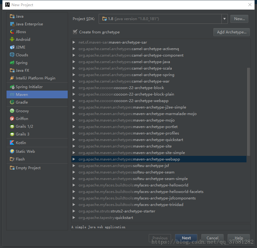The width and height of the screenshot is (257, 248).
Task: Select myfaces-archetype-trinidad row
Action: 159,205
